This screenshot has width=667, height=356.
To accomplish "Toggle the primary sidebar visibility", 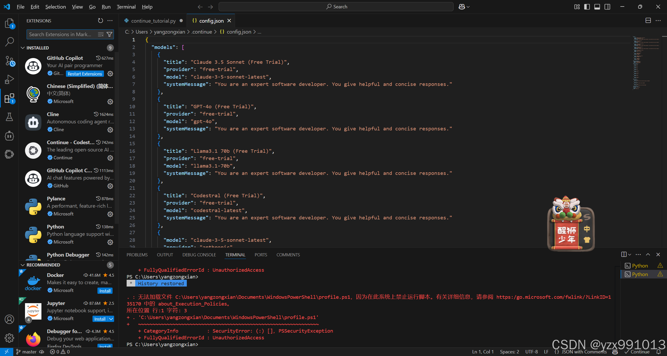I will click(x=587, y=7).
